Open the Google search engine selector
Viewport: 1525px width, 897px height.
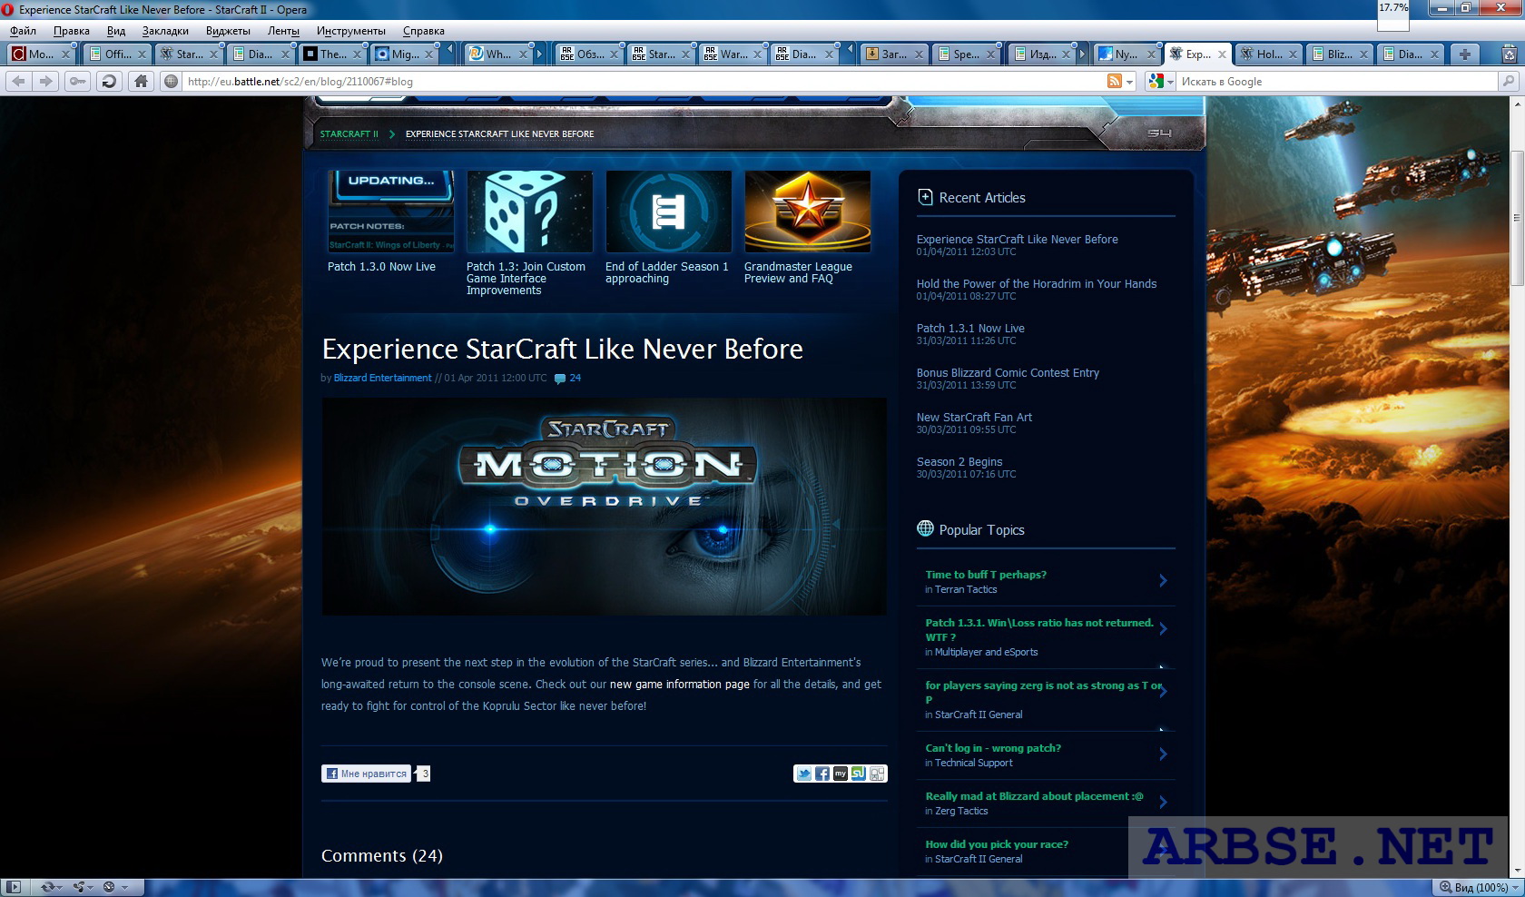click(1161, 82)
